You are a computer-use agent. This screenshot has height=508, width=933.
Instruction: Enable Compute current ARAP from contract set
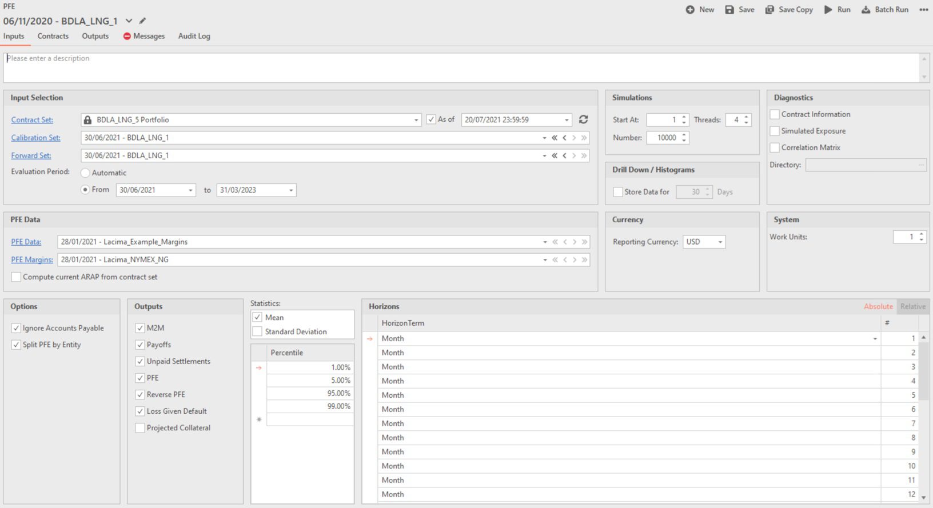[16, 277]
